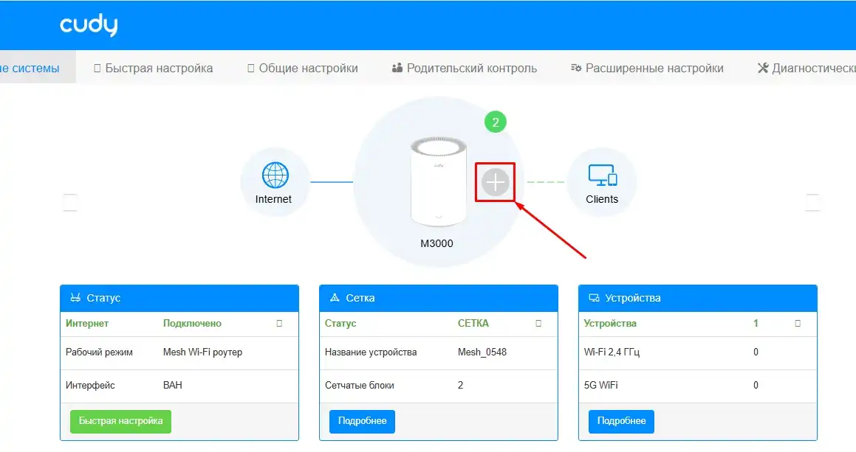Click the icon on the Устройства count row
The image size is (856, 452).
coord(798,323)
